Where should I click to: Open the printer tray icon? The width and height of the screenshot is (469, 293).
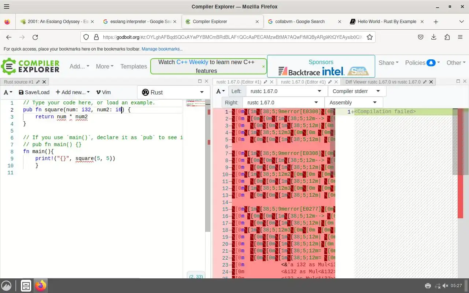pos(428,286)
